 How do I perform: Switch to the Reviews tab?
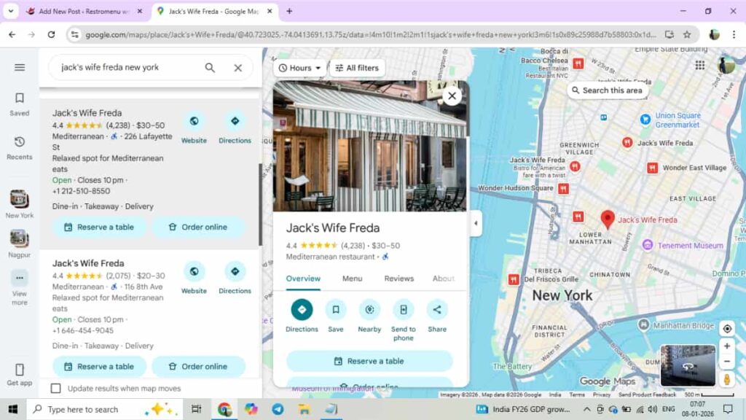[x=399, y=279]
